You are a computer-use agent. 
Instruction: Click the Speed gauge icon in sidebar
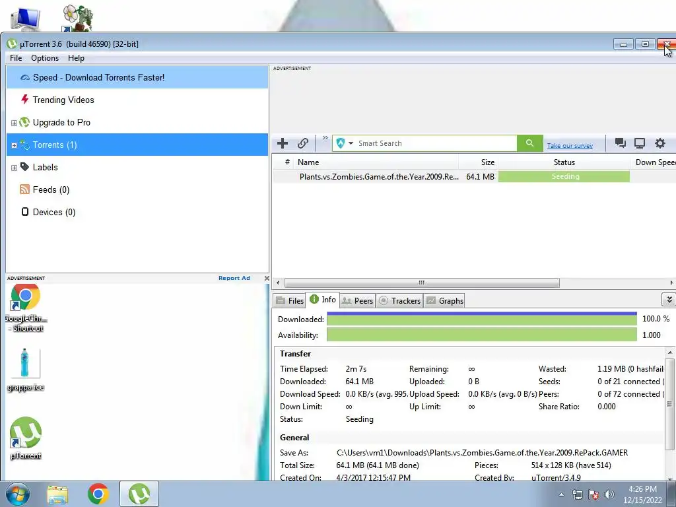(25, 78)
